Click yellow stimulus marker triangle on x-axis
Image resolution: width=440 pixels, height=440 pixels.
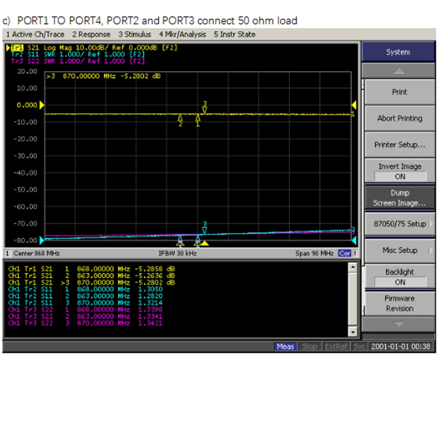pyautogui.click(x=205, y=243)
